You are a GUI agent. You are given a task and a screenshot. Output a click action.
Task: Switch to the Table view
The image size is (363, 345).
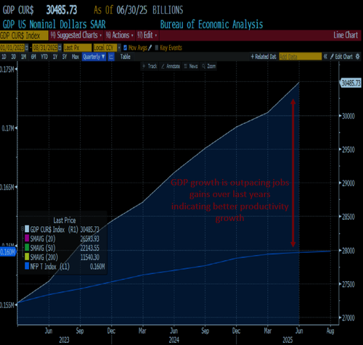click(x=126, y=57)
